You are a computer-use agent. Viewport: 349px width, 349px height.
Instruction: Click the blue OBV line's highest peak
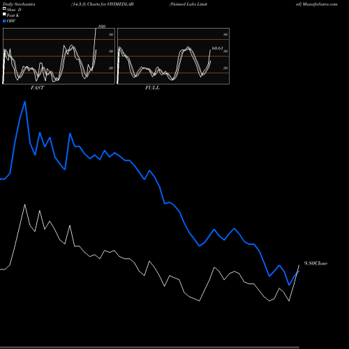point(25,102)
